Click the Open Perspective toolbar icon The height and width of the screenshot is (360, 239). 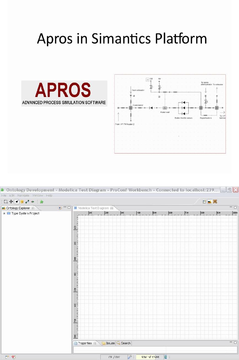coord(205,202)
